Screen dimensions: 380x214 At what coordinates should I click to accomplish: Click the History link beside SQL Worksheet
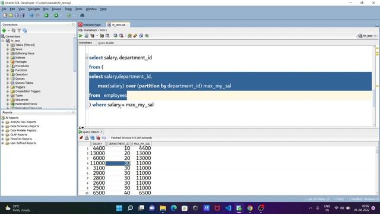point(103,30)
